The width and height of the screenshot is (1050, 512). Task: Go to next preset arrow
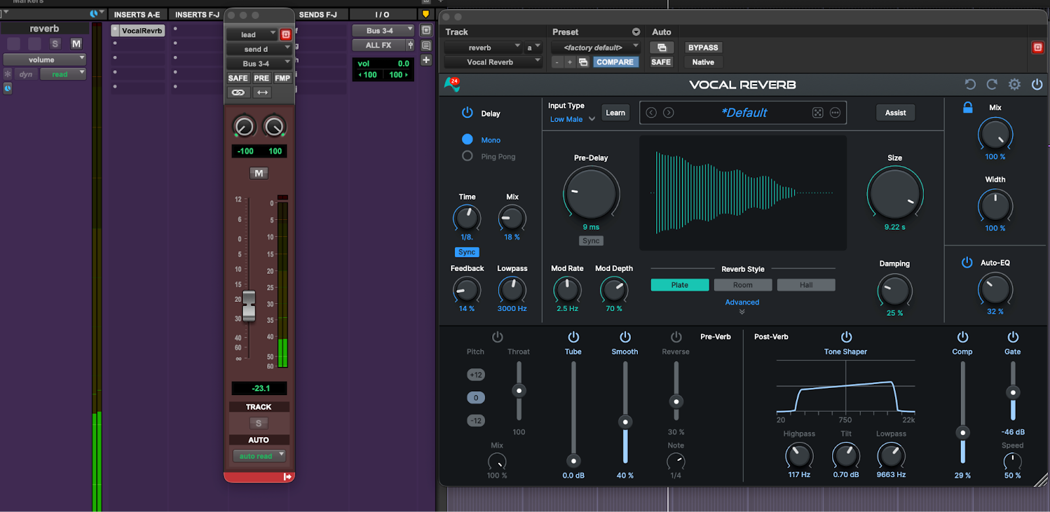[x=668, y=113]
